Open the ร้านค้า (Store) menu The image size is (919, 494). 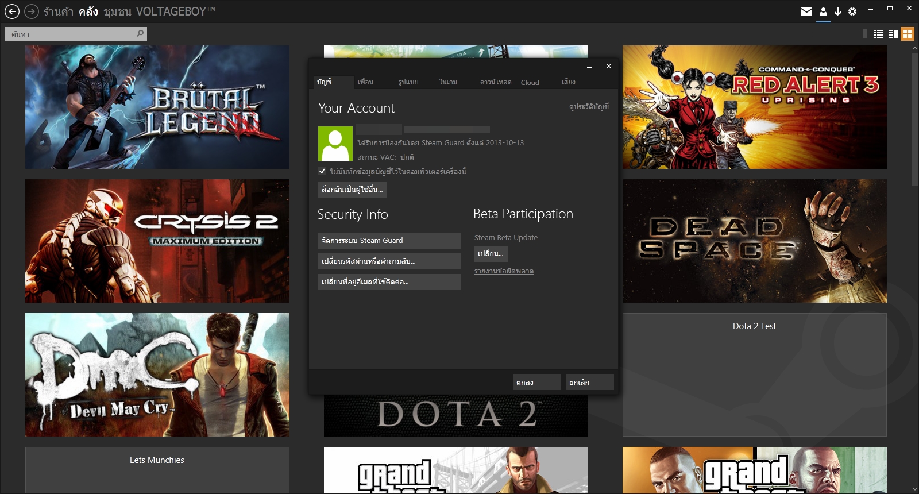[58, 11]
